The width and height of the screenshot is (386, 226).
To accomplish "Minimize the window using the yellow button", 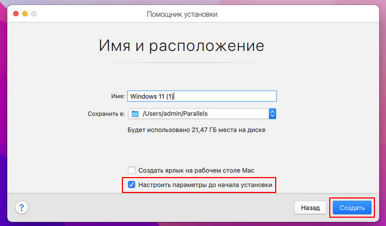I will point(25,13).
